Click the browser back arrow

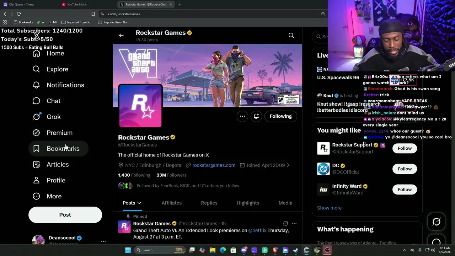(5, 14)
